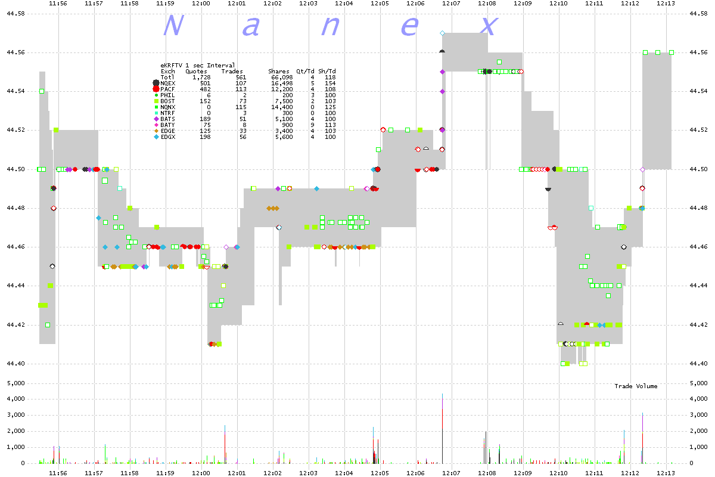Click the NQNX exchange name in legend
This screenshot has width=715, height=477.
click(x=168, y=107)
